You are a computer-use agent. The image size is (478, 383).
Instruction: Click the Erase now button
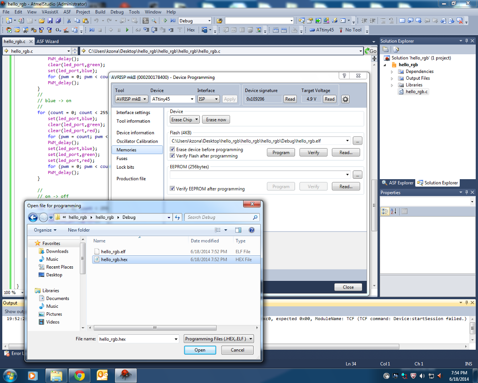point(216,120)
